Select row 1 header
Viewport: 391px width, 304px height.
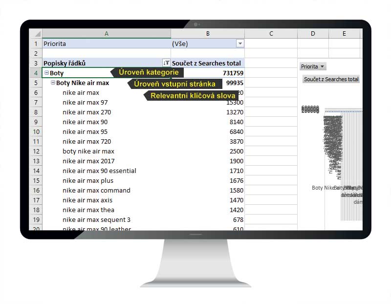pos(36,43)
